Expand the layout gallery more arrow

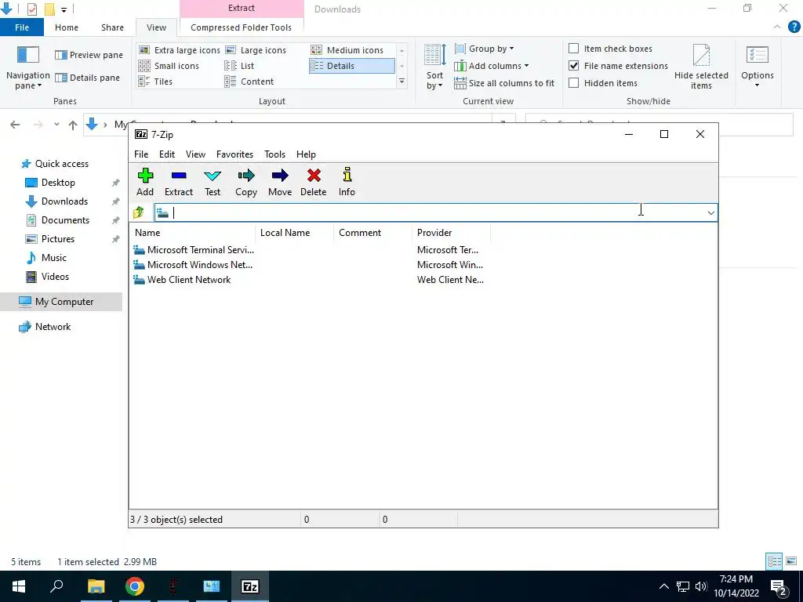point(401,82)
